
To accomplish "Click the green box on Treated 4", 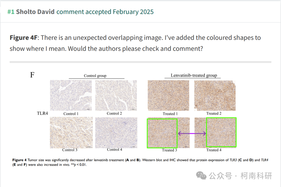I will point(221,132).
